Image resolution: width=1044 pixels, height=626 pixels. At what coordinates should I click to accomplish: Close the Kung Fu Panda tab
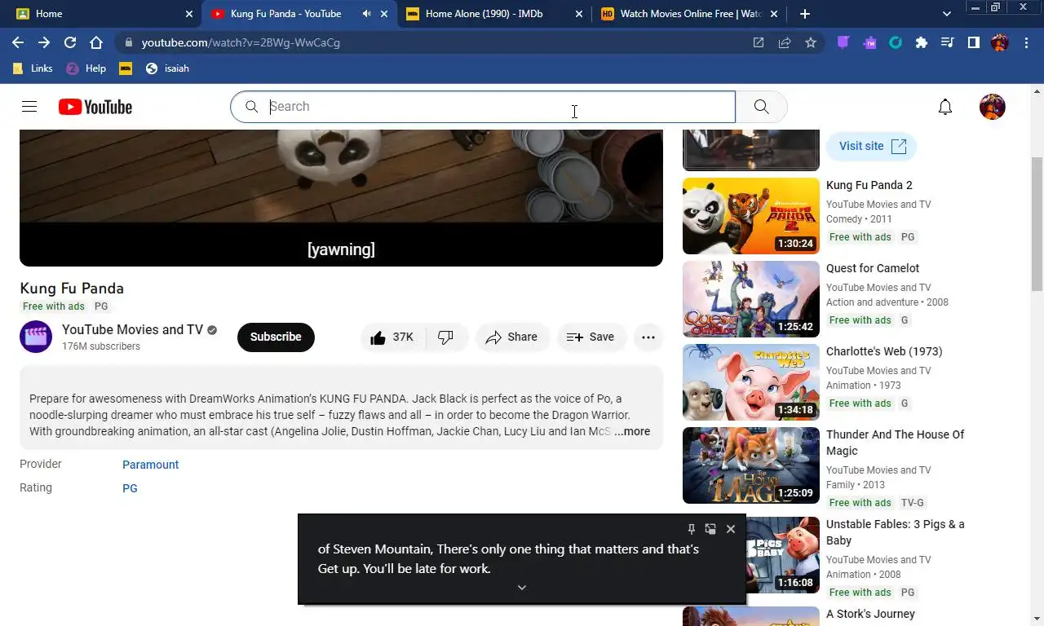click(x=384, y=14)
